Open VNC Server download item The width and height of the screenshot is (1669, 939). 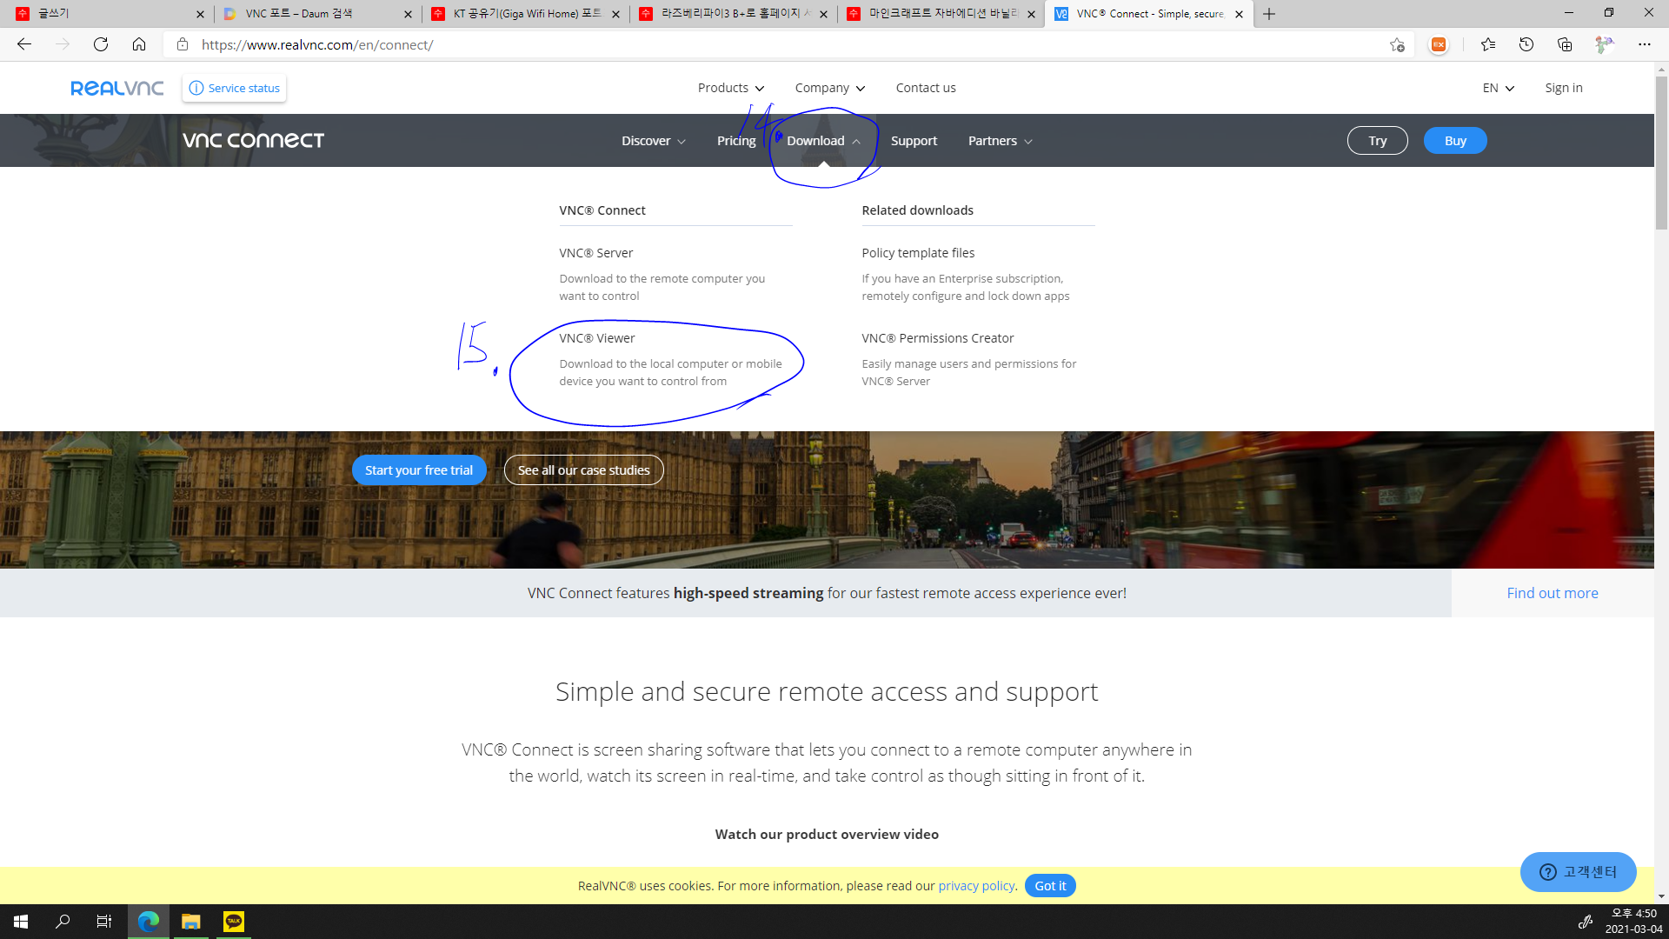596,253
